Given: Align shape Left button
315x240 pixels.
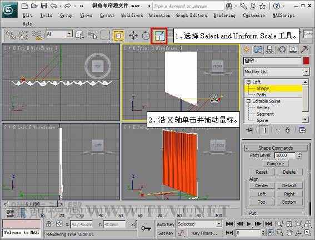Looking at the screenshot, I should 262,194.
